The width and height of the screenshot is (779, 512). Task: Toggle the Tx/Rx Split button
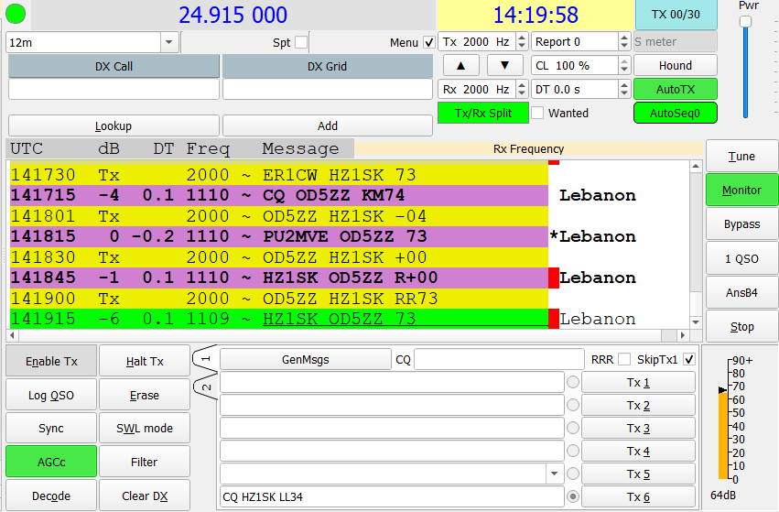[483, 113]
